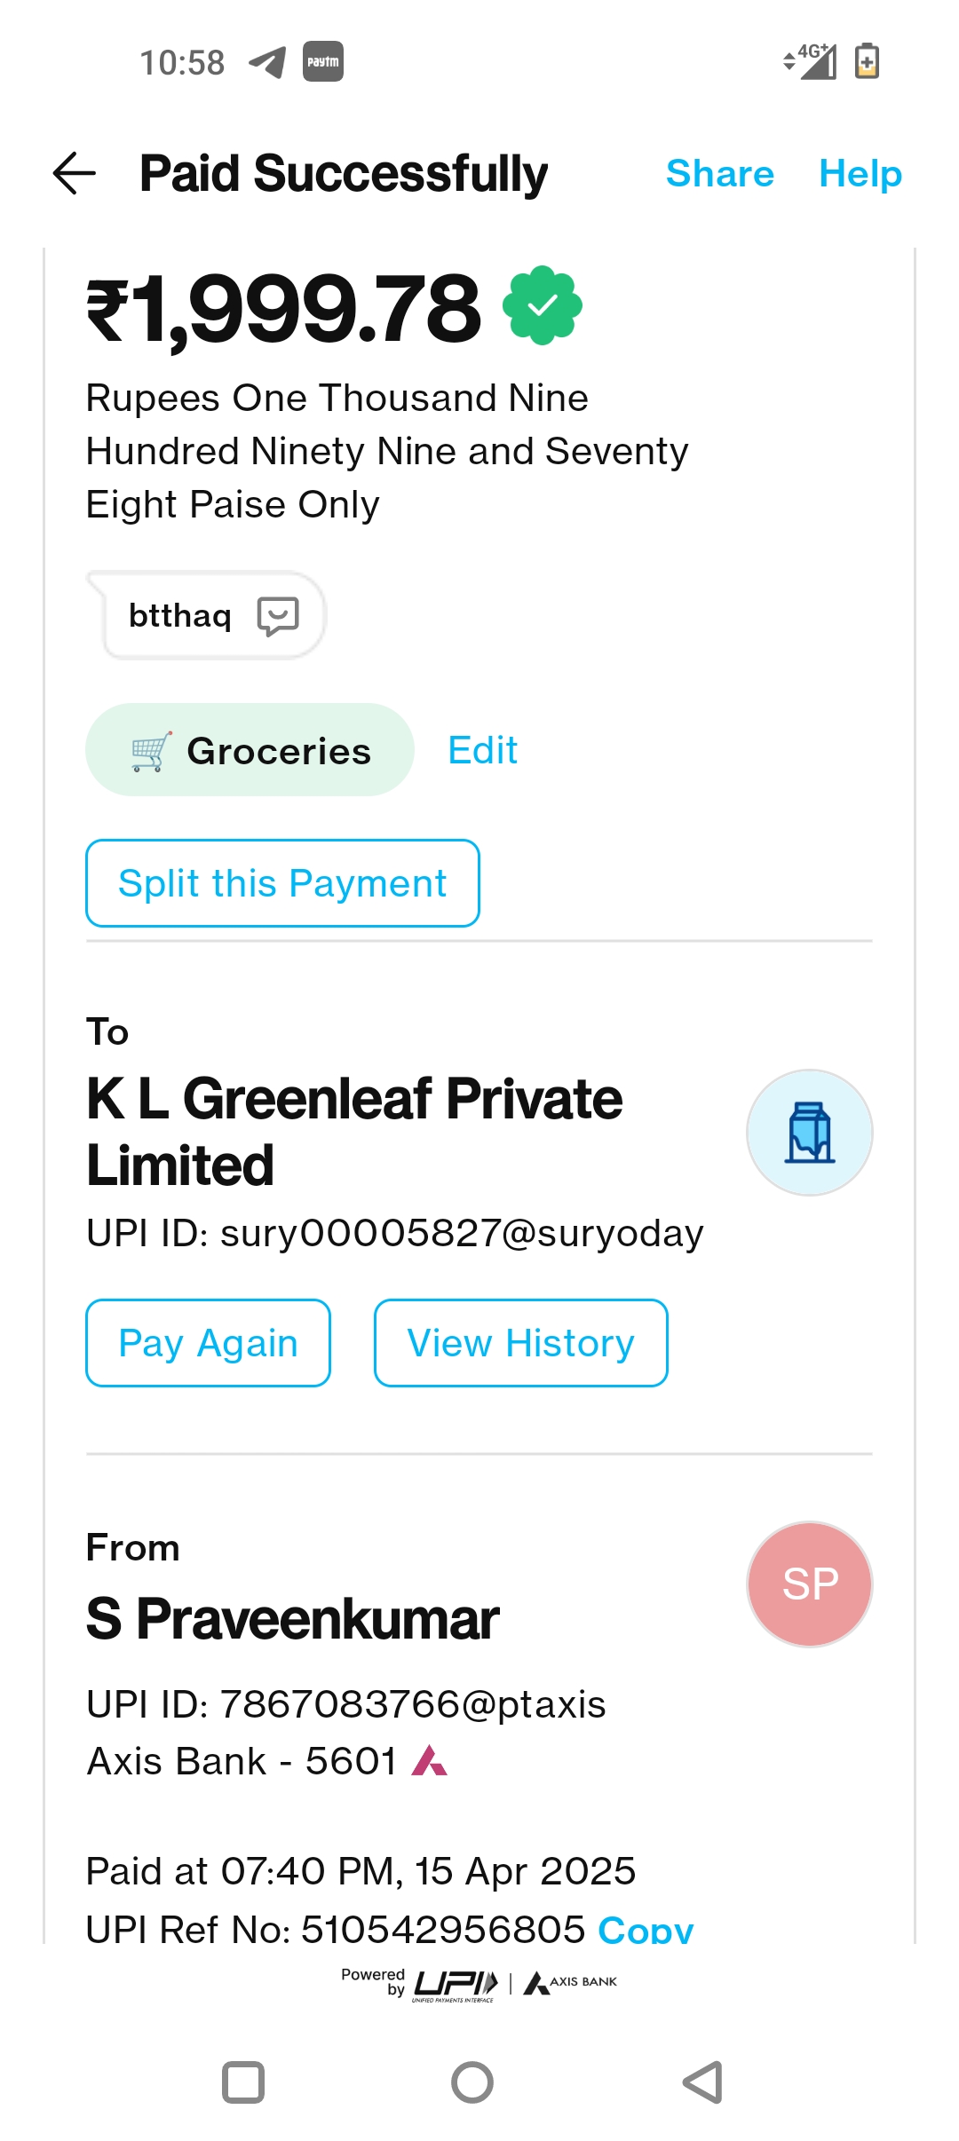Tap the Telegram notification icon in status bar
959x2141 pixels.
[267, 62]
